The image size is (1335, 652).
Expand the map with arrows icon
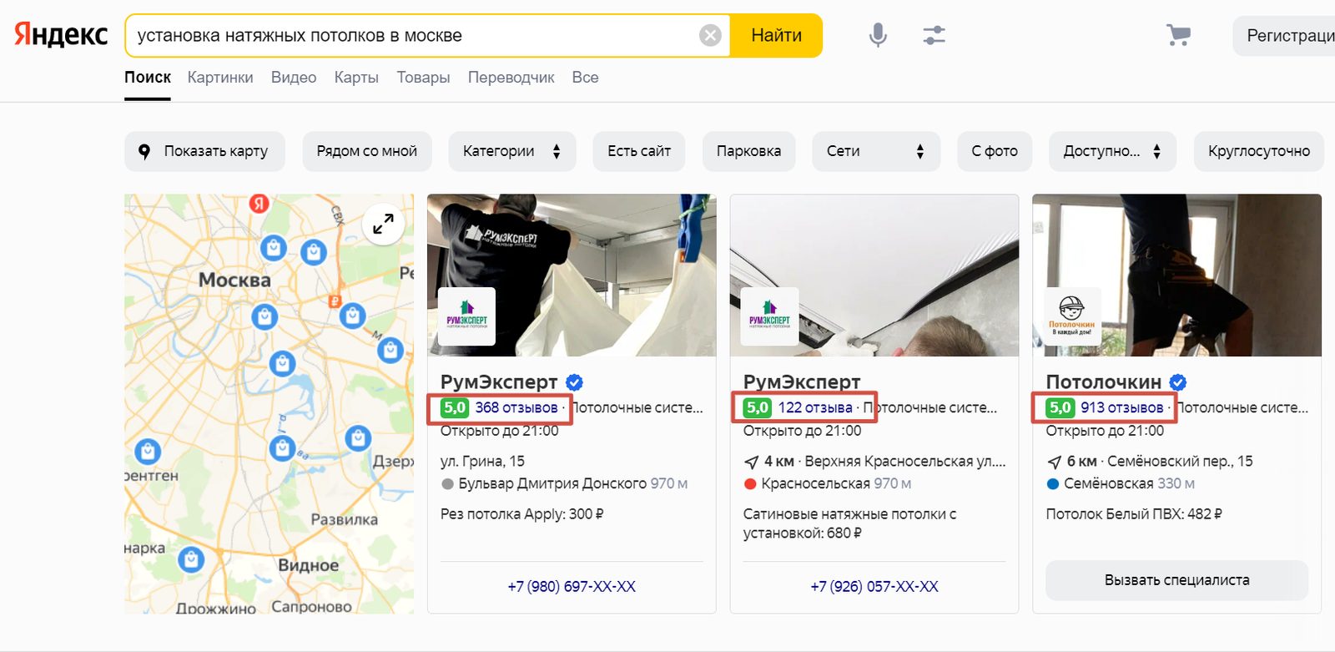click(x=383, y=224)
